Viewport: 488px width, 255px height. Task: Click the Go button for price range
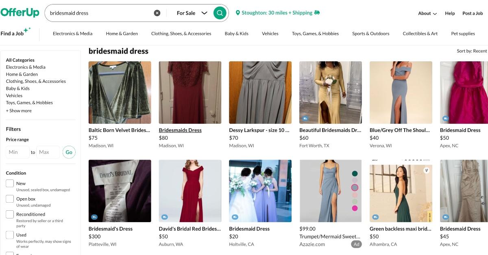tap(69, 152)
